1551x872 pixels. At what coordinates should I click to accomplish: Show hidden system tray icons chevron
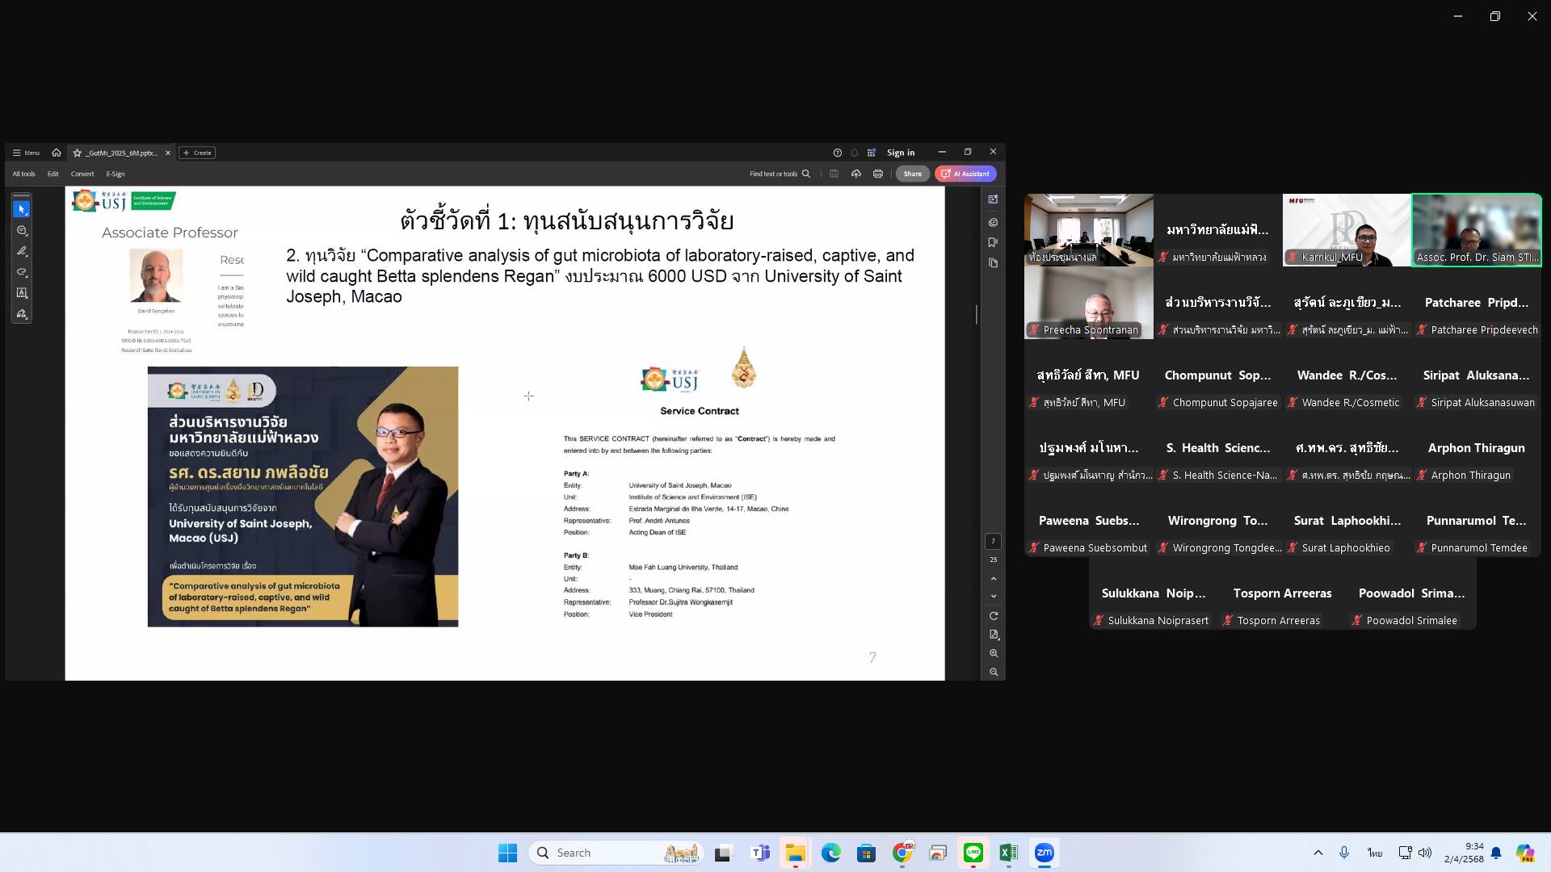click(x=1318, y=853)
